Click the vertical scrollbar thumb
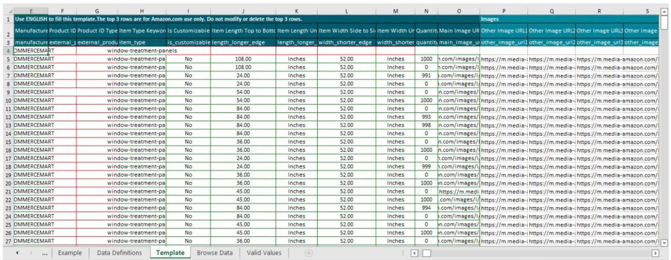671x260 pixels. 664,23
